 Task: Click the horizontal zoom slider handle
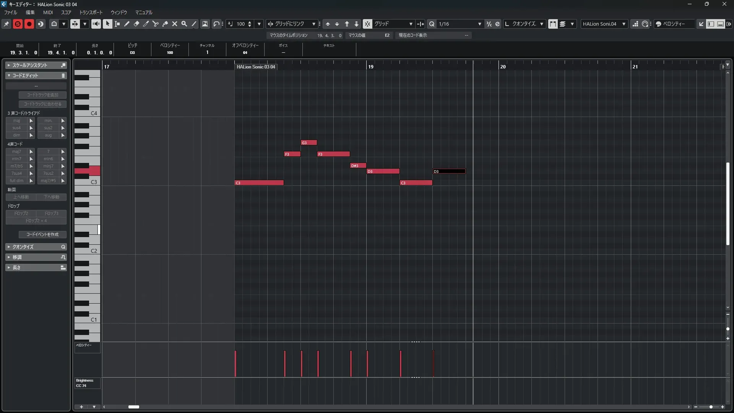pos(711,407)
